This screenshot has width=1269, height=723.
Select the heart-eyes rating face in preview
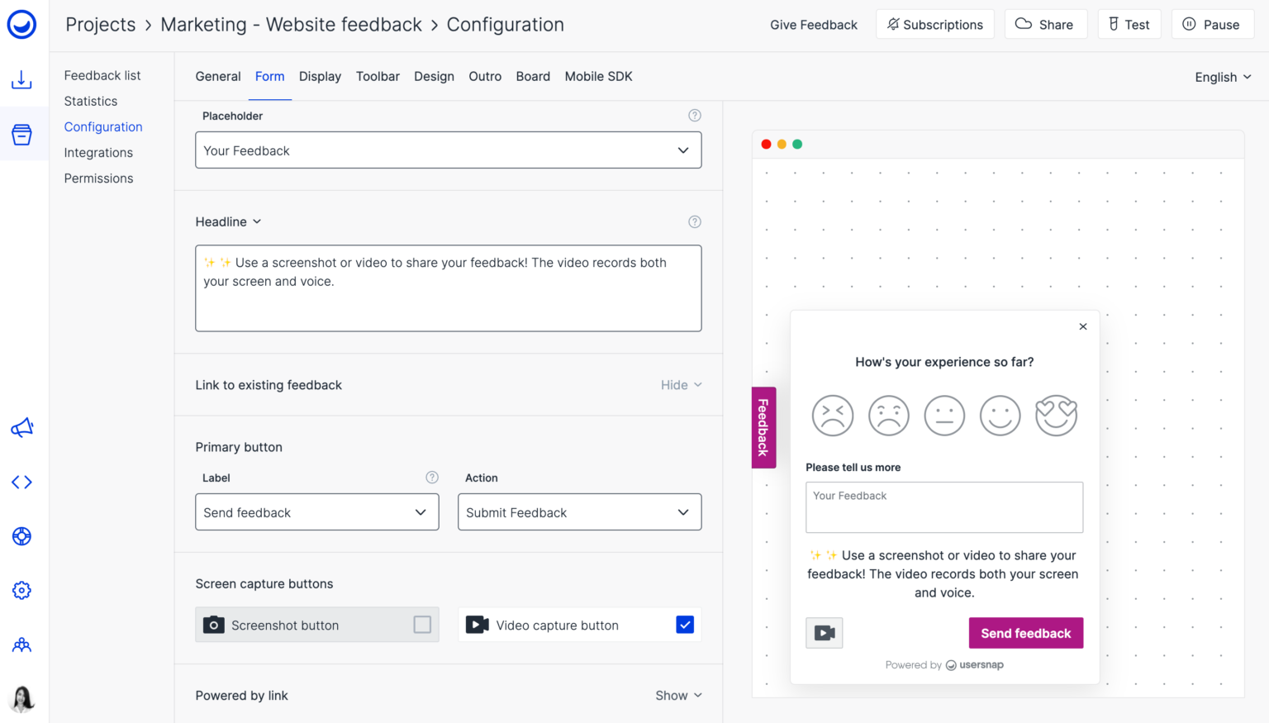coord(1056,415)
